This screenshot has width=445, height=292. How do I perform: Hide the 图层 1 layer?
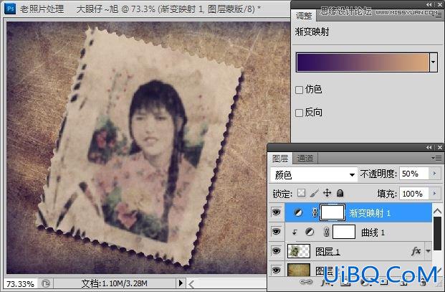click(276, 251)
